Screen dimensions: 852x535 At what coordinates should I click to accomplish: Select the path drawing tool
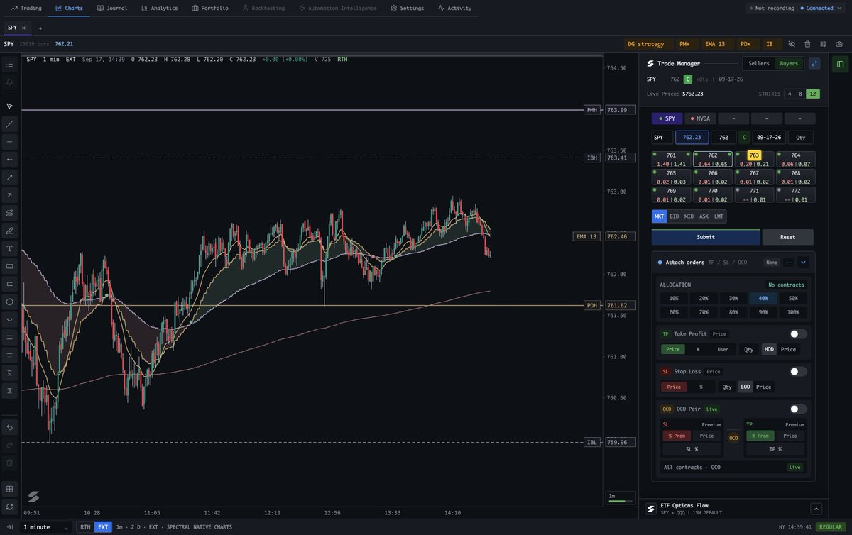9,212
